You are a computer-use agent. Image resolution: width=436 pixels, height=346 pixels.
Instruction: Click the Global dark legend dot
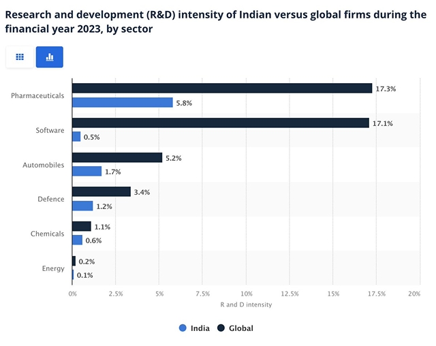(221, 328)
